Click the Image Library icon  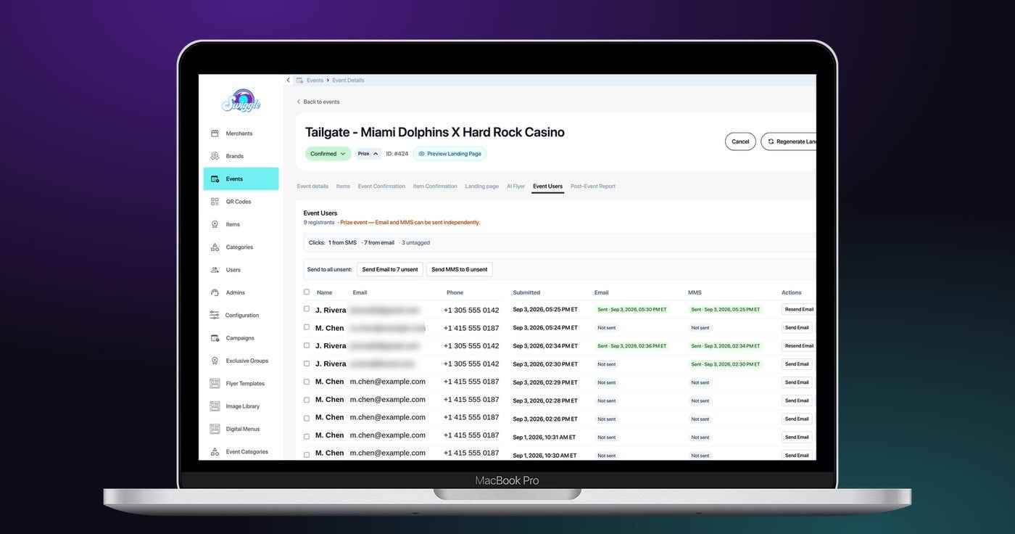click(215, 406)
